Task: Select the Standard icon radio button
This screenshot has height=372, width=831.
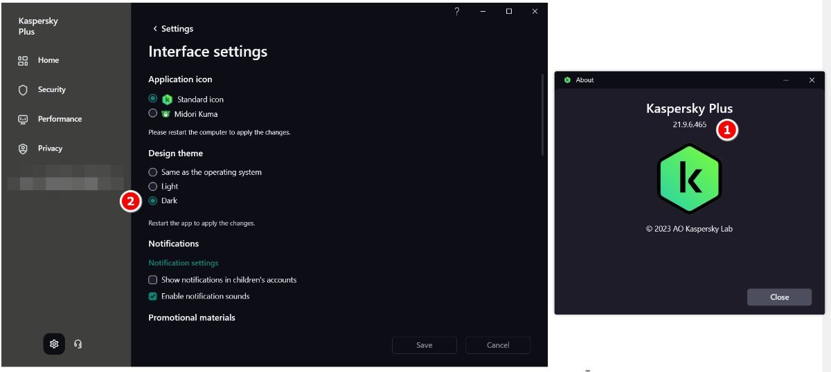Action: [153, 99]
